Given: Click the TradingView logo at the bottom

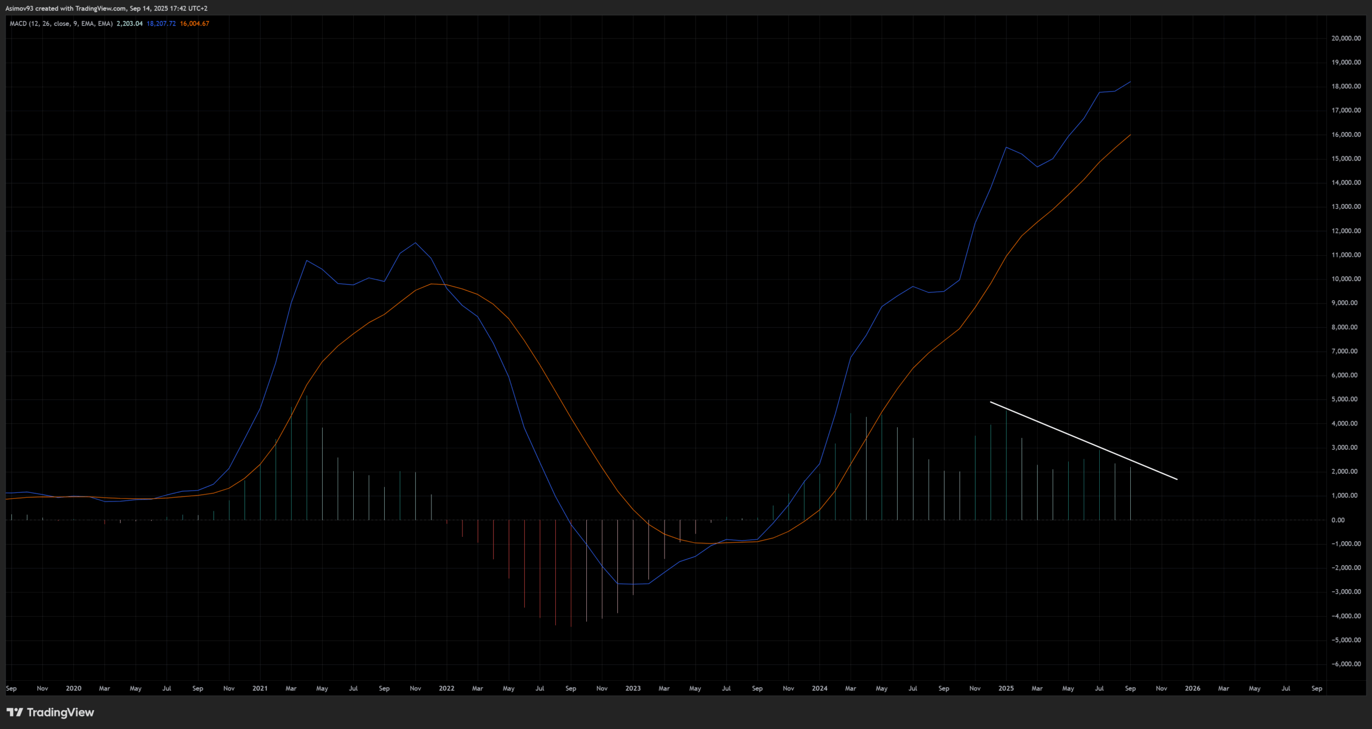Looking at the screenshot, I should (50, 712).
